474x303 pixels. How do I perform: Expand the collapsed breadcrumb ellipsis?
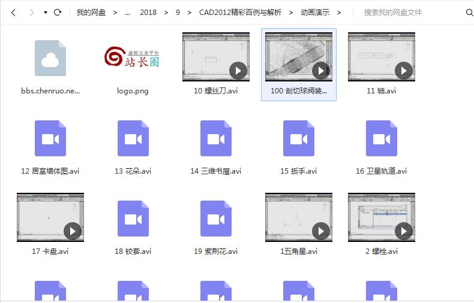tap(127, 13)
